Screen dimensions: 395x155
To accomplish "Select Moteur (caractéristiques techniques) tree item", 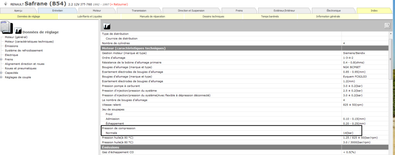I will (x=29, y=41).
